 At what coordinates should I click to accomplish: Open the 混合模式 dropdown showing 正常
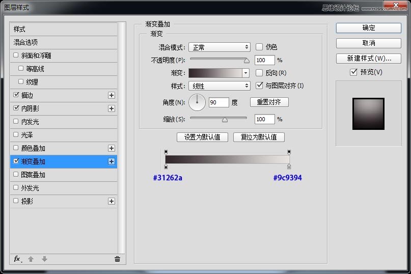[x=220, y=47]
